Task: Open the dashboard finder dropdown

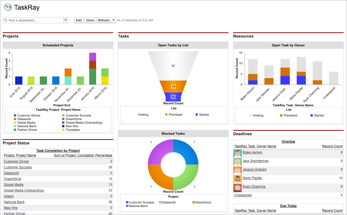Action: pos(65,20)
